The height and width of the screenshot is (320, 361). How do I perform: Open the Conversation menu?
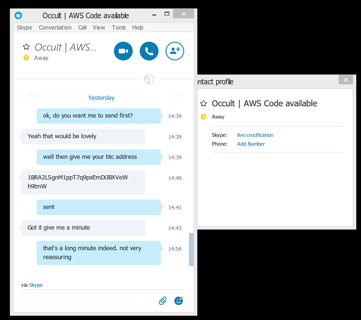55,28
